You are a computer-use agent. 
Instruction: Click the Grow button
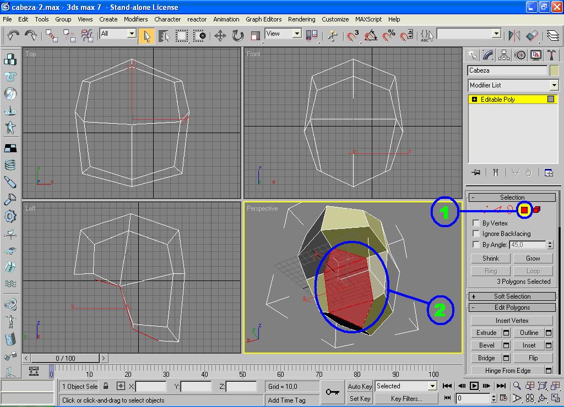point(533,258)
